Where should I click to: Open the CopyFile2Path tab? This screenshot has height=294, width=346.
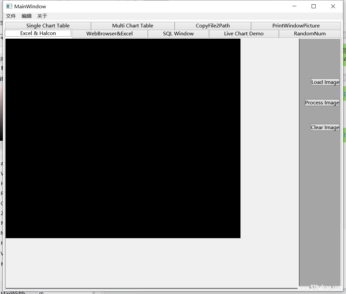tap(213, 25)
